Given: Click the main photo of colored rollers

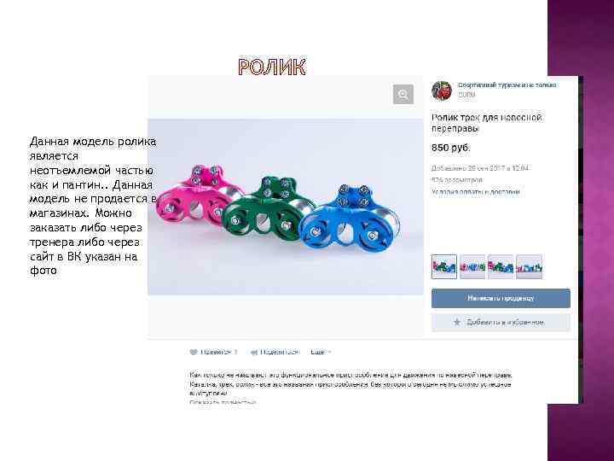Looking at the screenshot, I should [286, 207].
